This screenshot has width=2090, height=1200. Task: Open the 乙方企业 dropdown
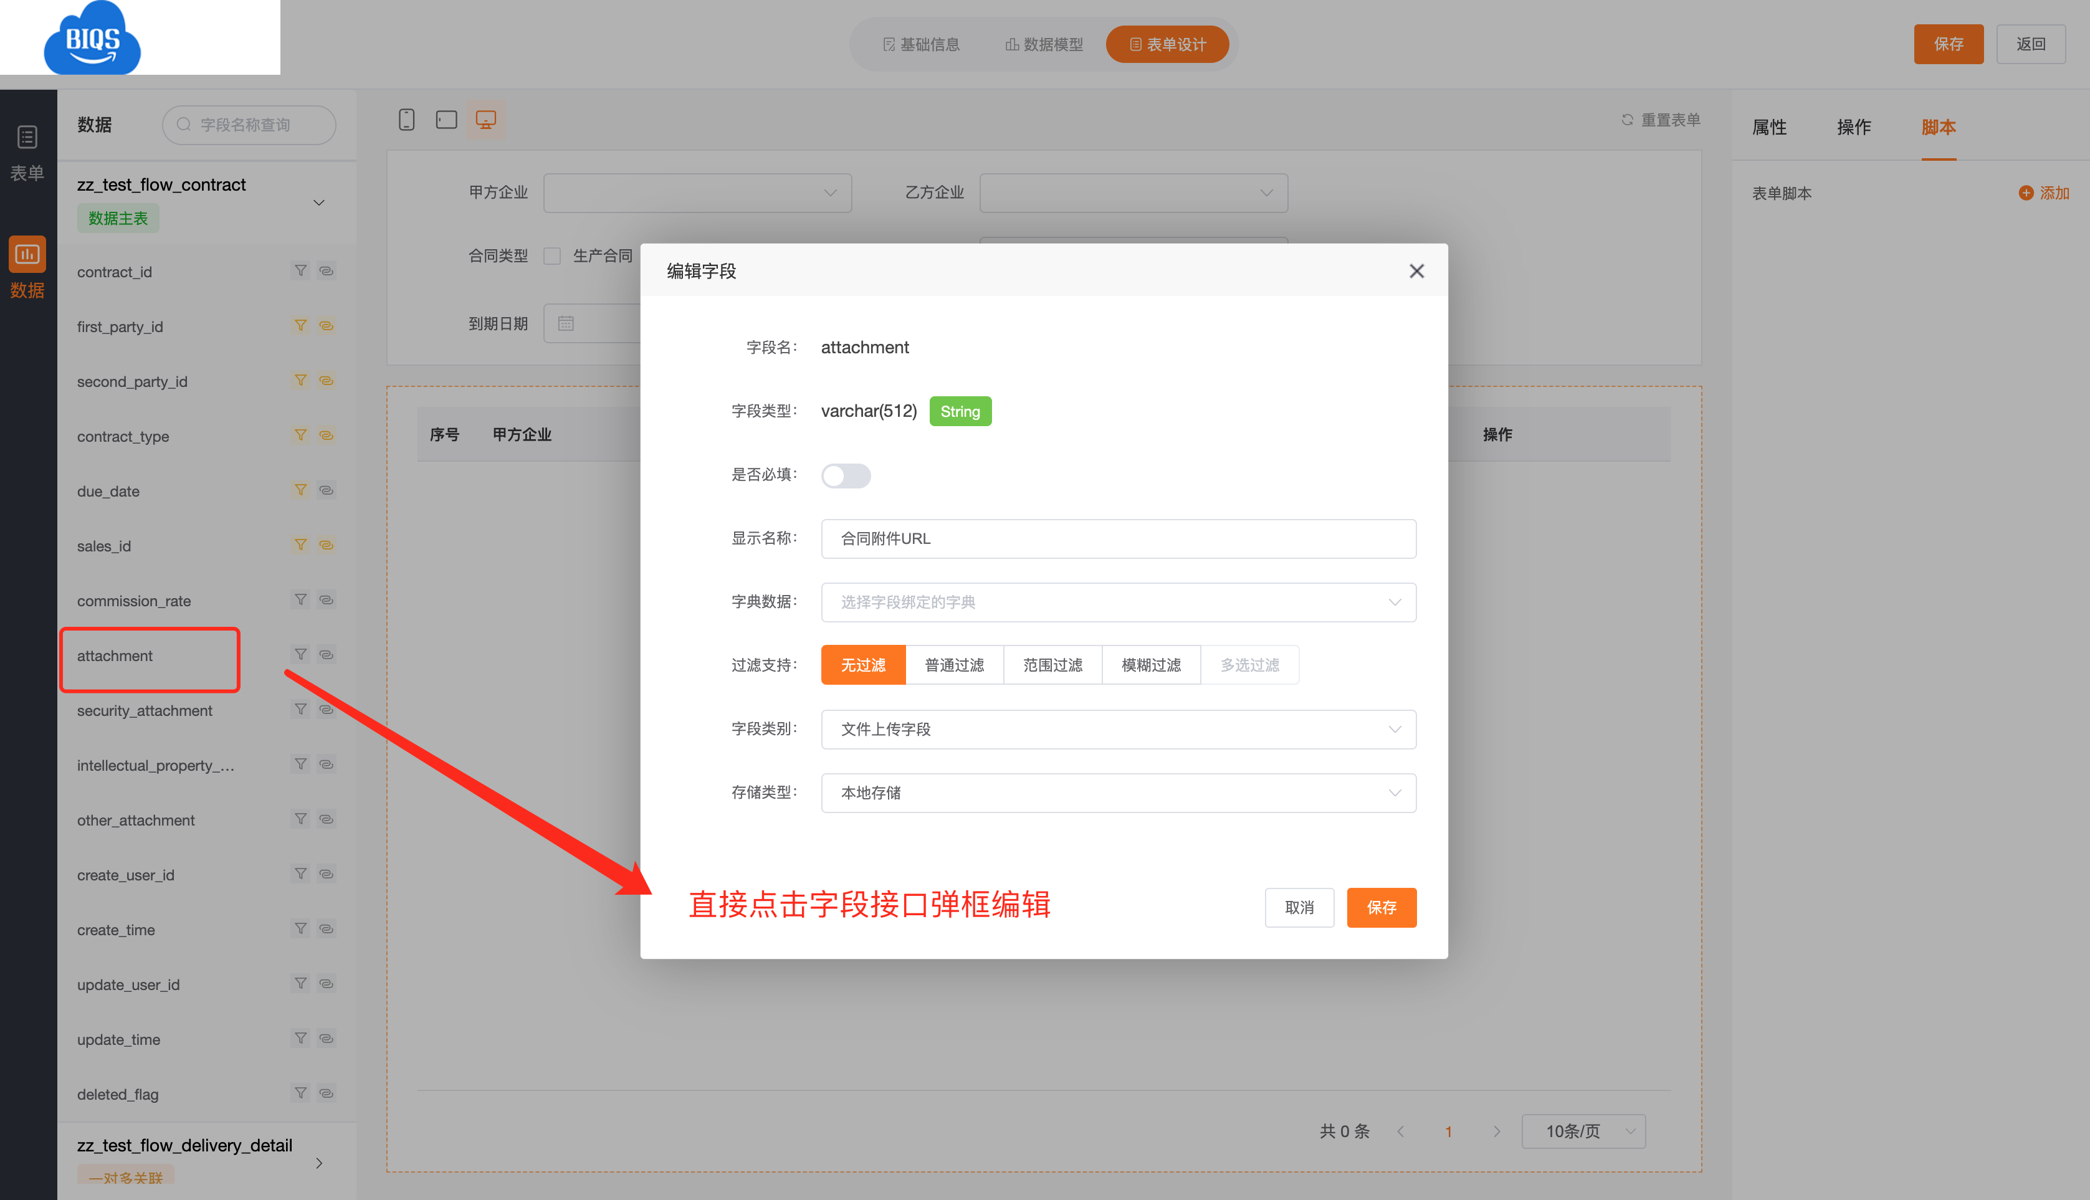1133,192
